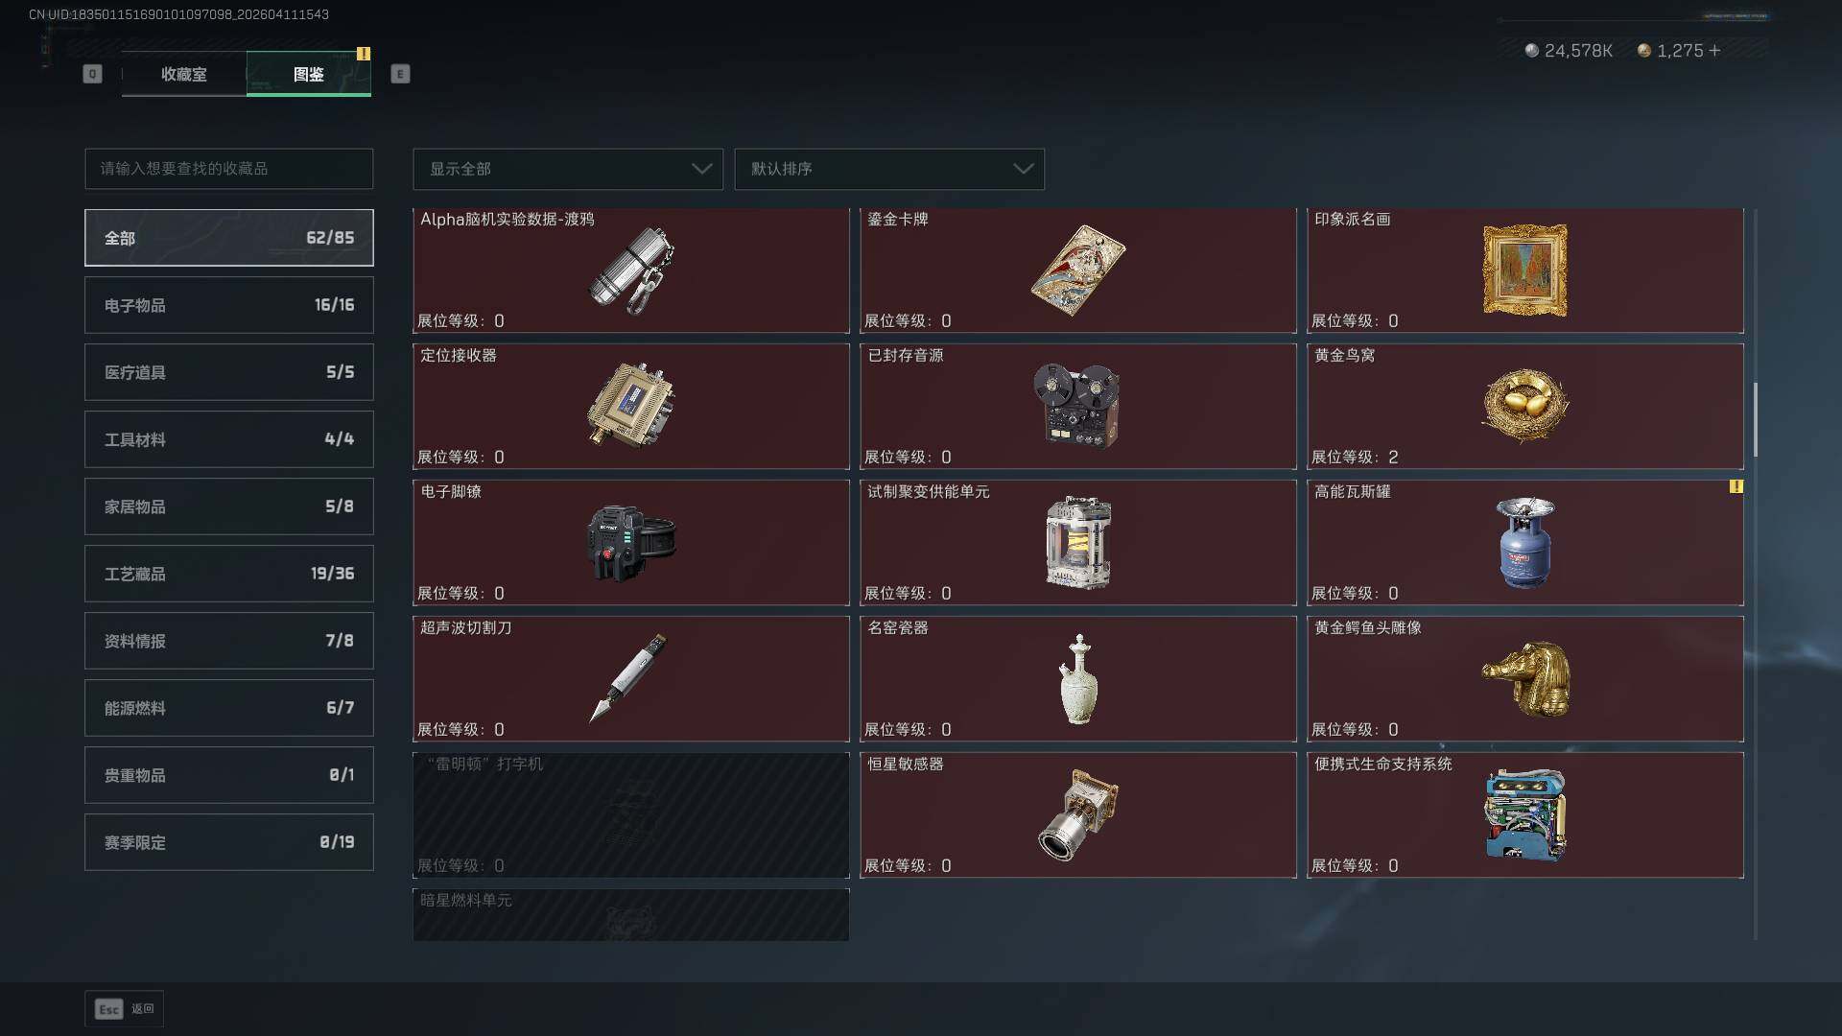Open the 默认排序 sorting dropdown
This screenshot has width=1842, height=1036.
pos(889,169)
